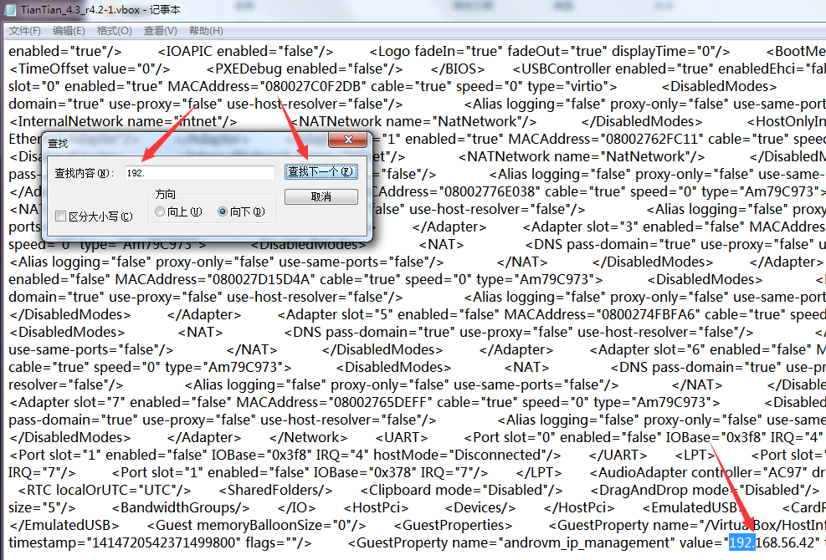
Task: Enable 区分大小写 checkbox
Action: pyautogui.click(x=60, y=216)
